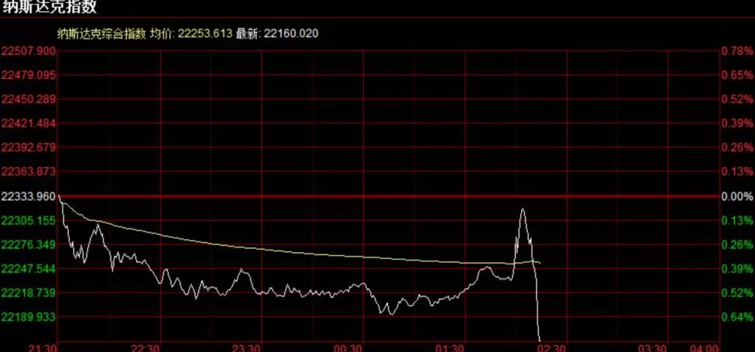755x352 pixels.
Task: Click price label 22507.900
Action: [x=29, y=51]
